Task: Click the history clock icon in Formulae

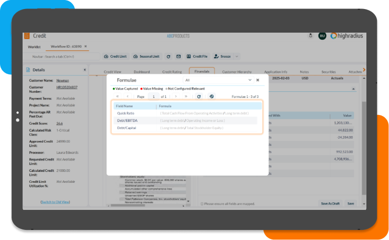Action: click(x=211, y=96)
